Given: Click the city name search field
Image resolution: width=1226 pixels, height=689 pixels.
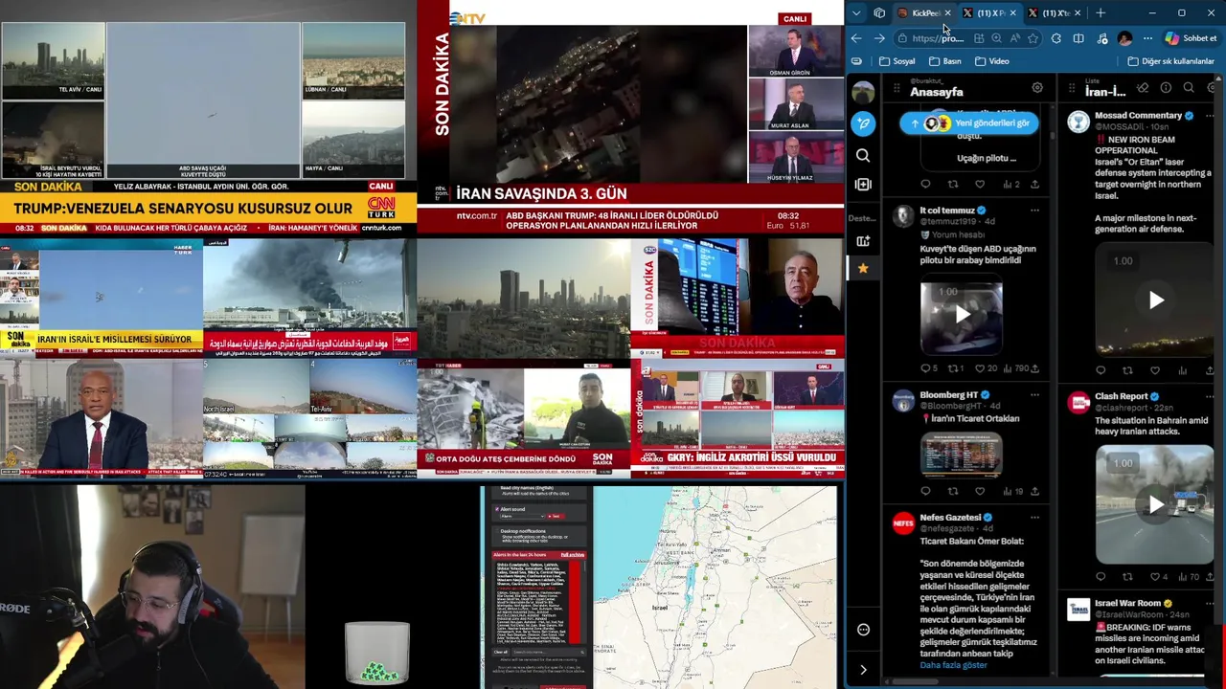Looking at the screenshot, I should tap(548, 652).
